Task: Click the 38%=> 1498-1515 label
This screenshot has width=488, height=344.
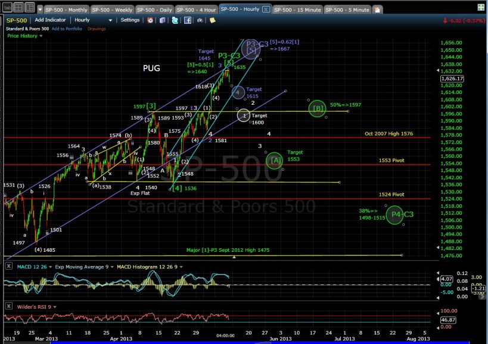Action: click(x=372, y=214)
